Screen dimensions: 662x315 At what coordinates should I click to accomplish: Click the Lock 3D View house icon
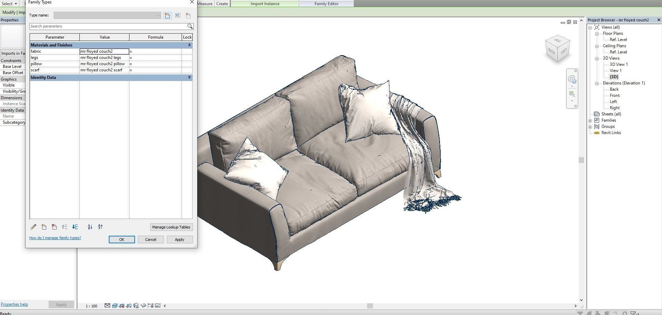point(136,306)
